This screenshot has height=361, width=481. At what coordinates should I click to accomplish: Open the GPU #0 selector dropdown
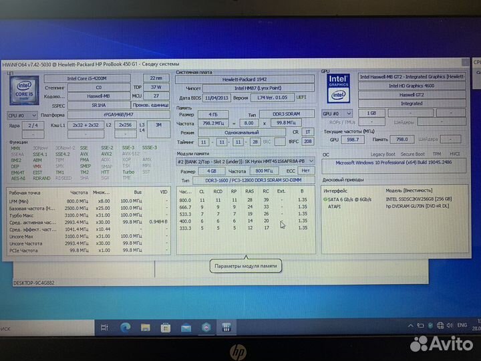(x=337, y=114)
